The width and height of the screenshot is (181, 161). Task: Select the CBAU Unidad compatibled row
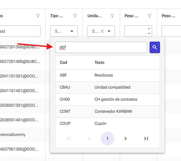pos(107,87)
